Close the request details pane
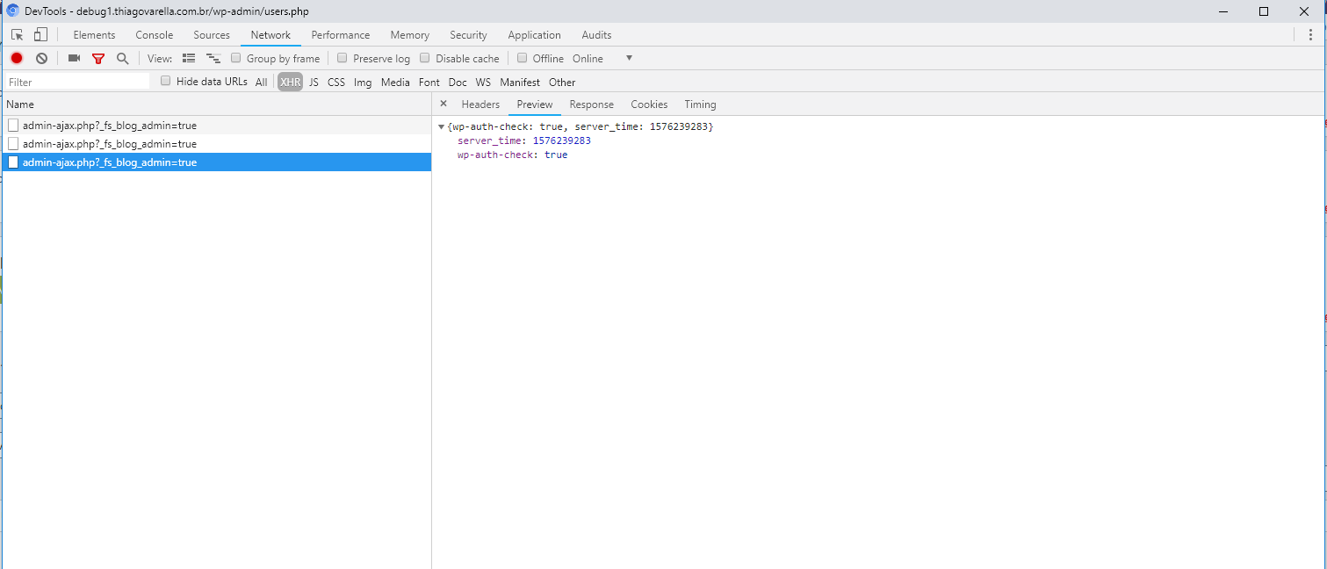This screenshot has width=1327, height=569. 444,104
